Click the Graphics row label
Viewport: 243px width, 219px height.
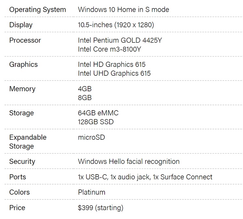pyautogui.click(x=23, y=65)
